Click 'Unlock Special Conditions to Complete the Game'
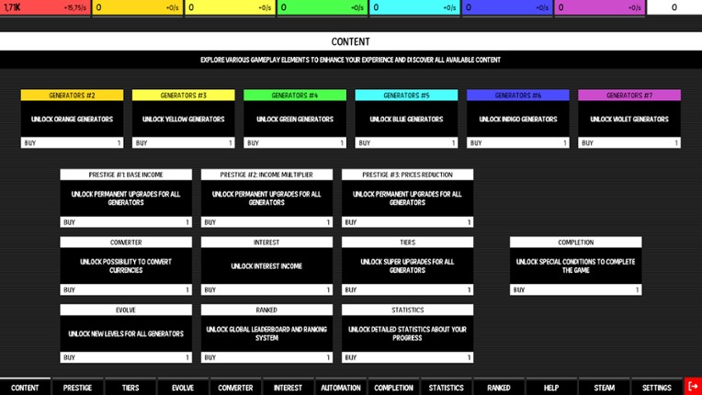The image size is (702, 395). [576, 265]
